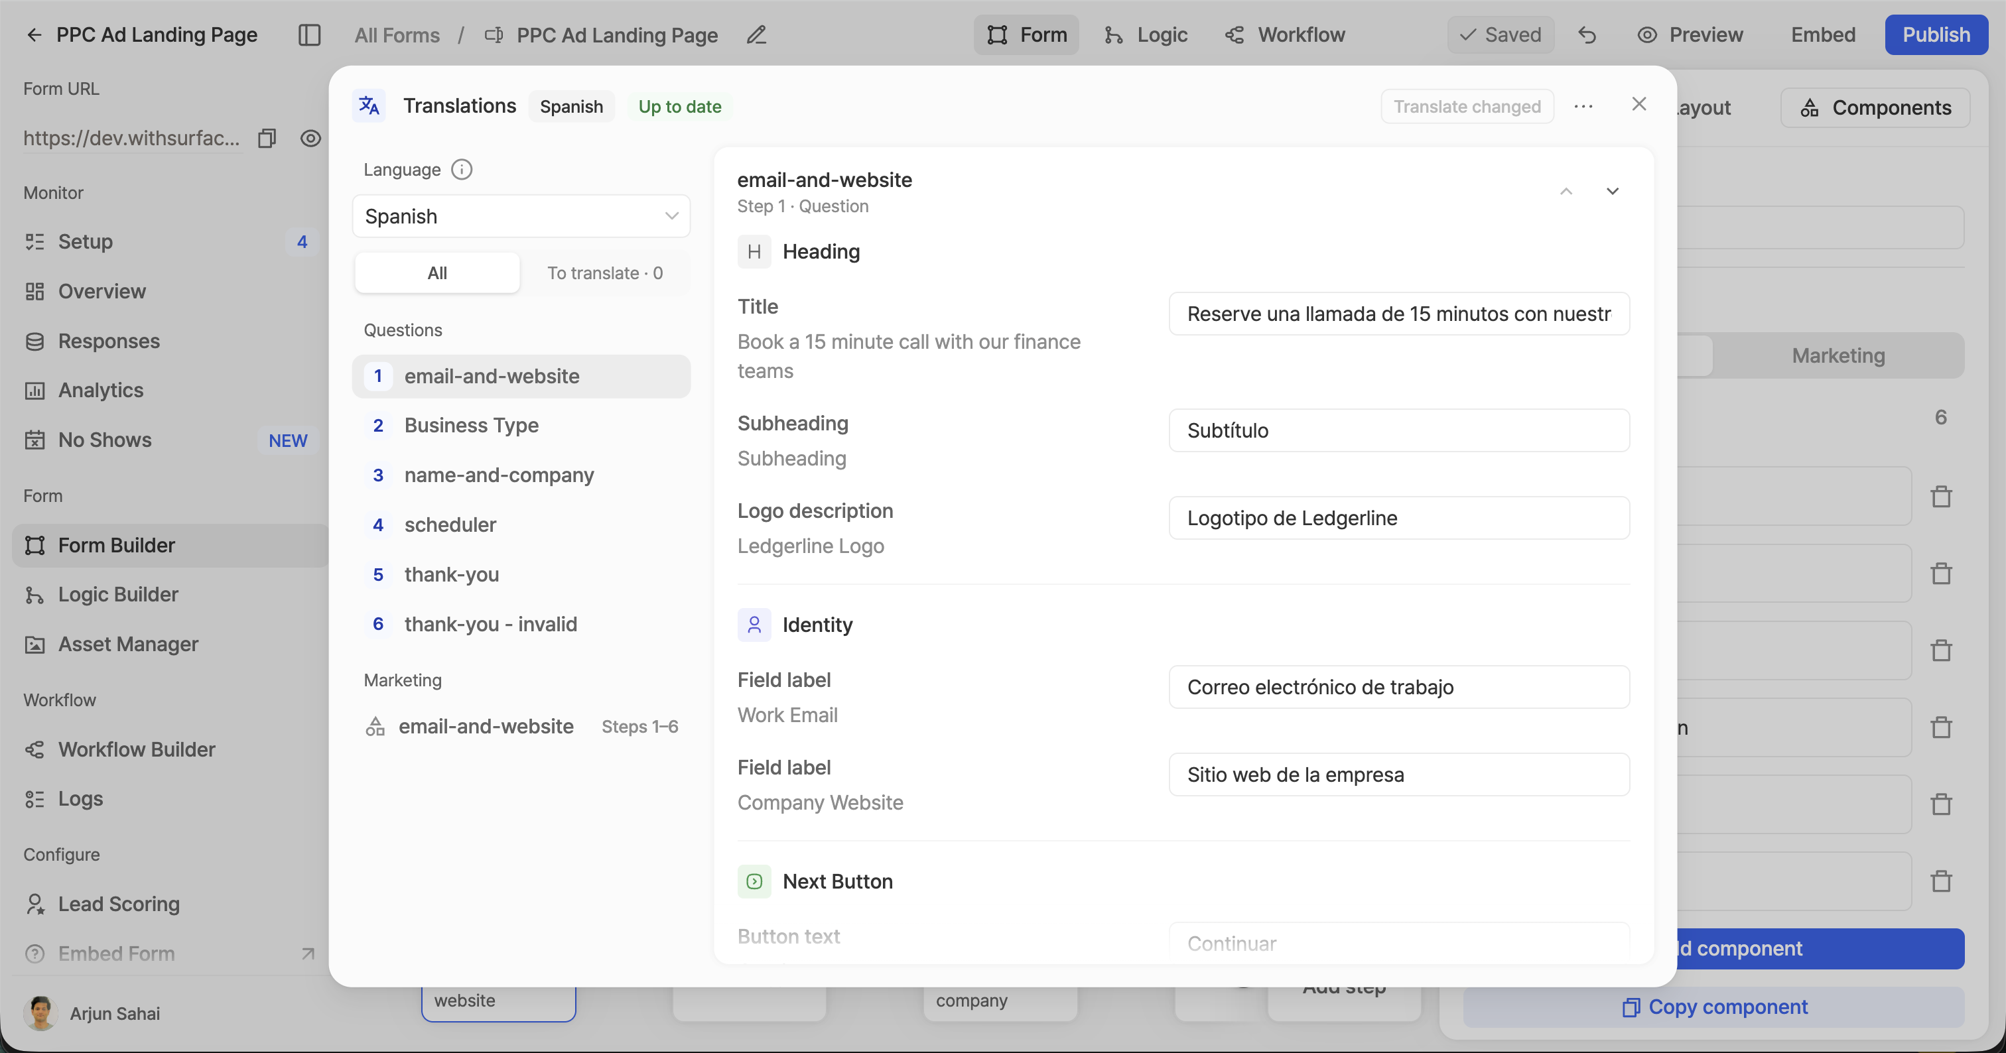Edit the Subtítulo translation field

click(x=1398, y=431)
